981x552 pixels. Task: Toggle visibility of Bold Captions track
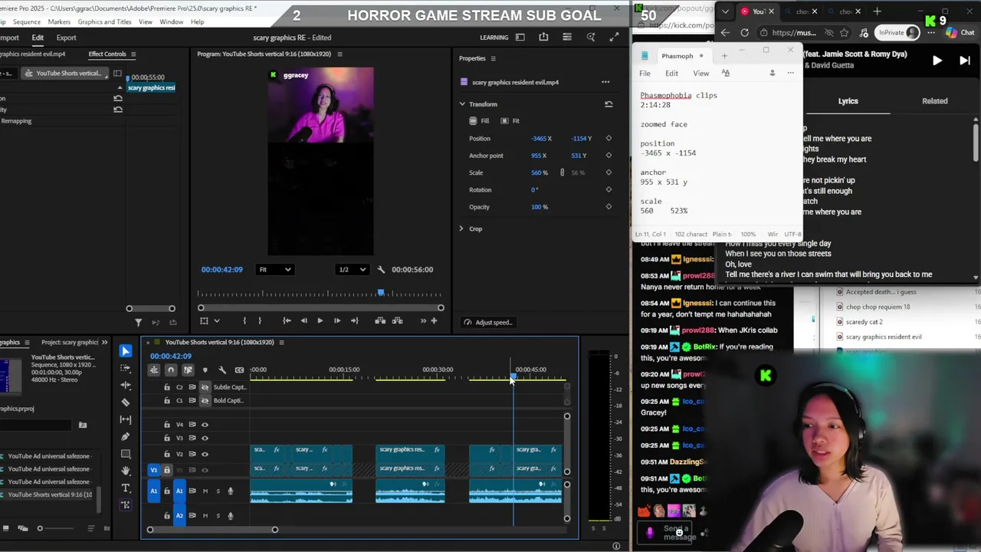click(x=205, y=400)
